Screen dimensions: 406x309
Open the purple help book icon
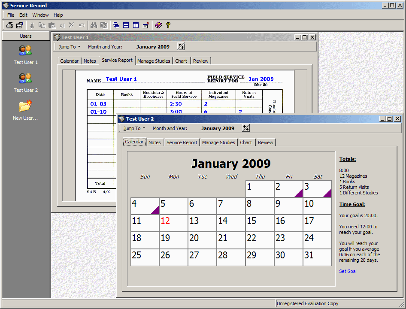tap(158, 25)
